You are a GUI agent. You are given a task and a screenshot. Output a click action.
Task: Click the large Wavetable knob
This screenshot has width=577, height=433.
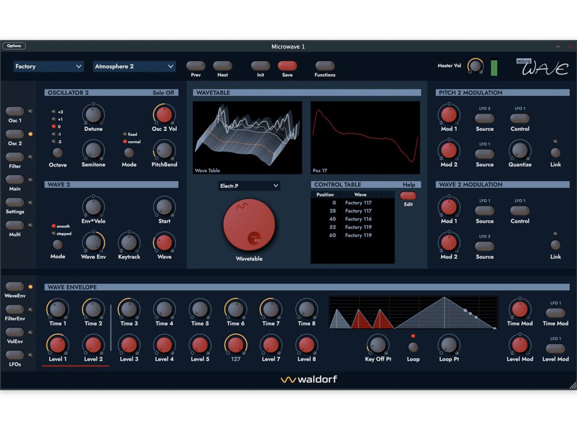[249, 225]
